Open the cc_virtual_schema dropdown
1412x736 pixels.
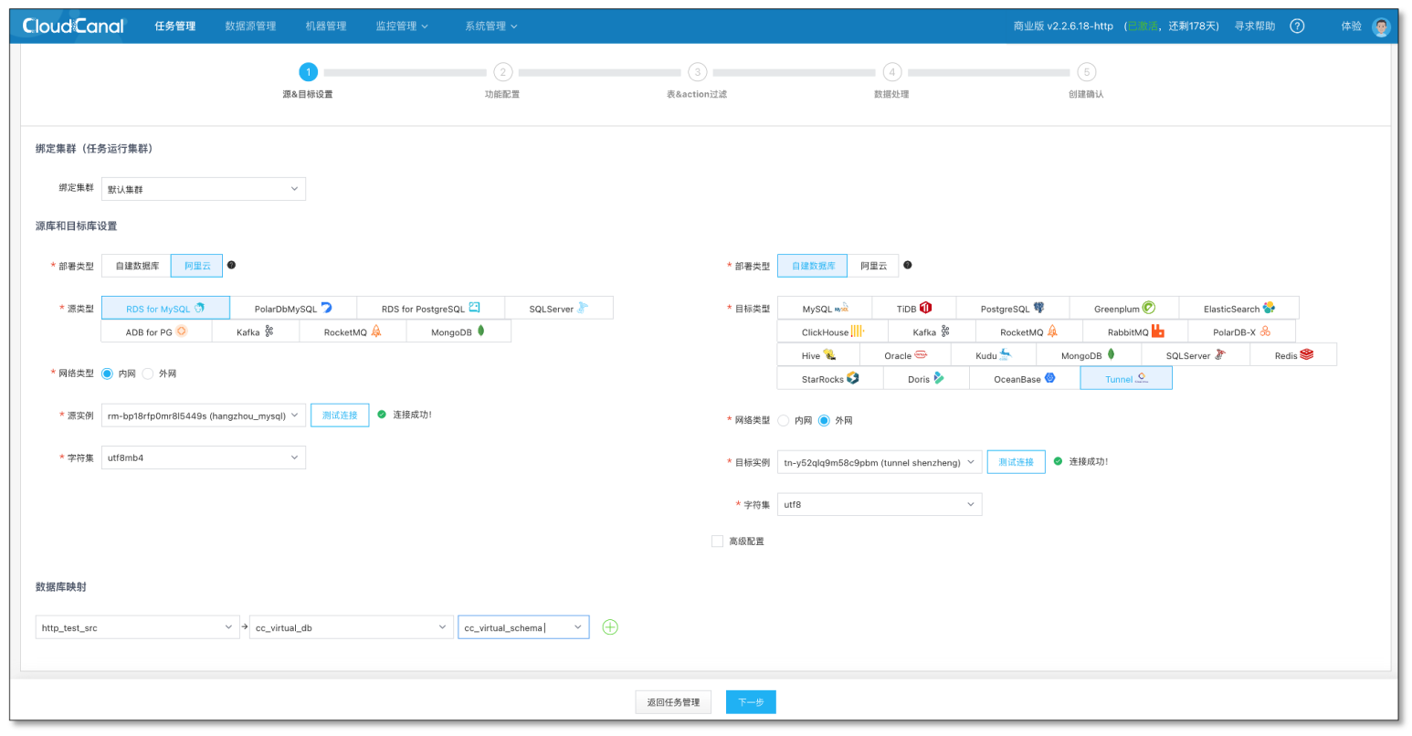pyautogui.click(x=523, y=627)
